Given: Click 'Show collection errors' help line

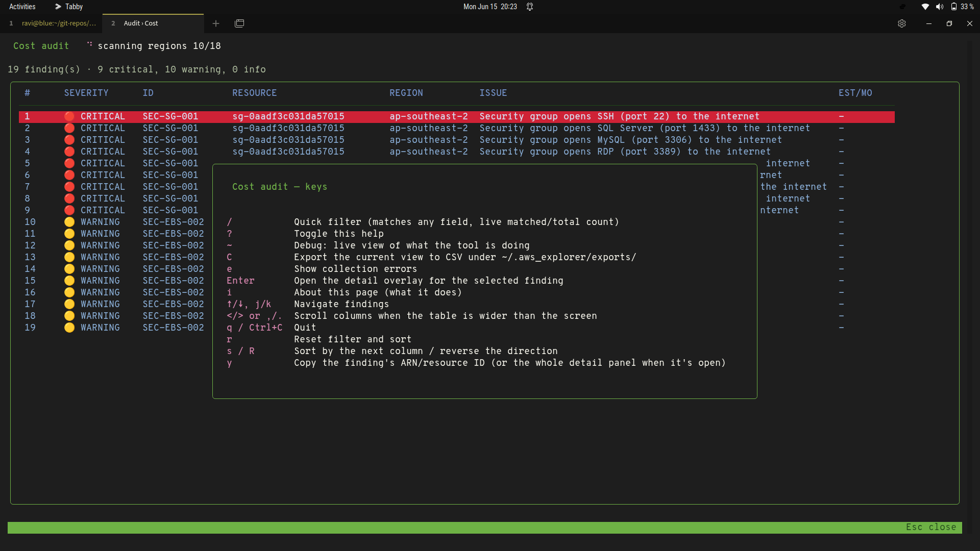Looking at the screenshot, I should point(355,269).
